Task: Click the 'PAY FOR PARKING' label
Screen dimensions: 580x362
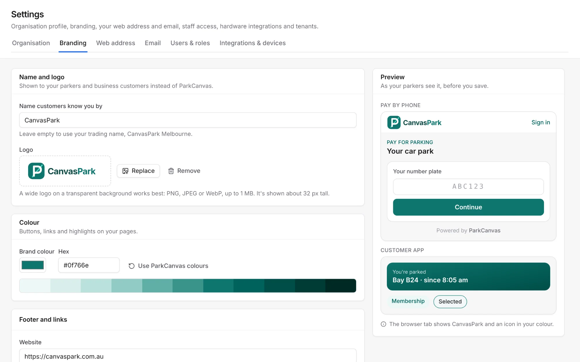Action: tap(410, 142)
